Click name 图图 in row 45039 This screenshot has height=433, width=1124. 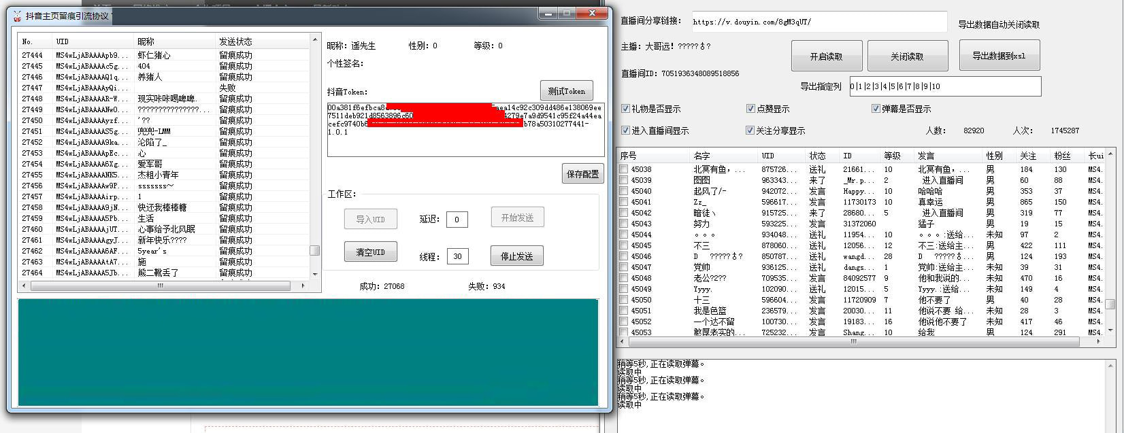click(701, 180)
